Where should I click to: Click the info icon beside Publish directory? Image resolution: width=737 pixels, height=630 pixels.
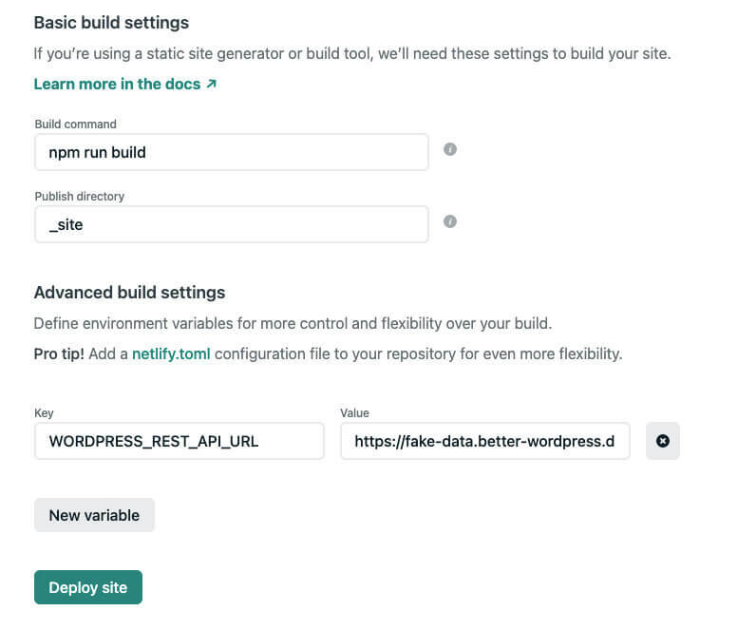coord(450,221)
